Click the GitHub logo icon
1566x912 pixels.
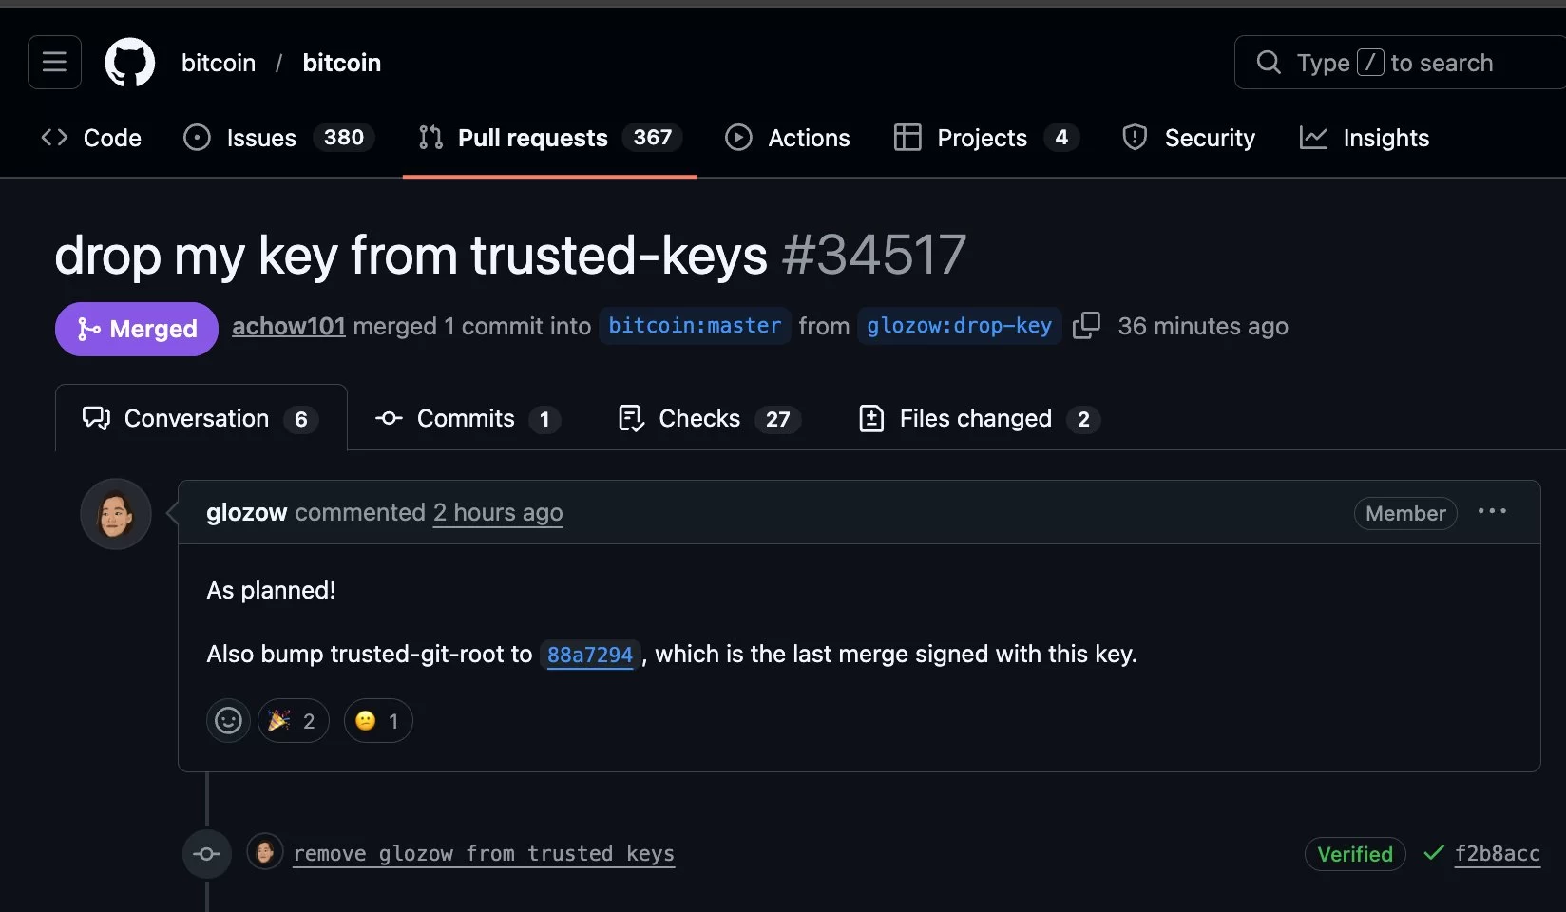point(129,63)
